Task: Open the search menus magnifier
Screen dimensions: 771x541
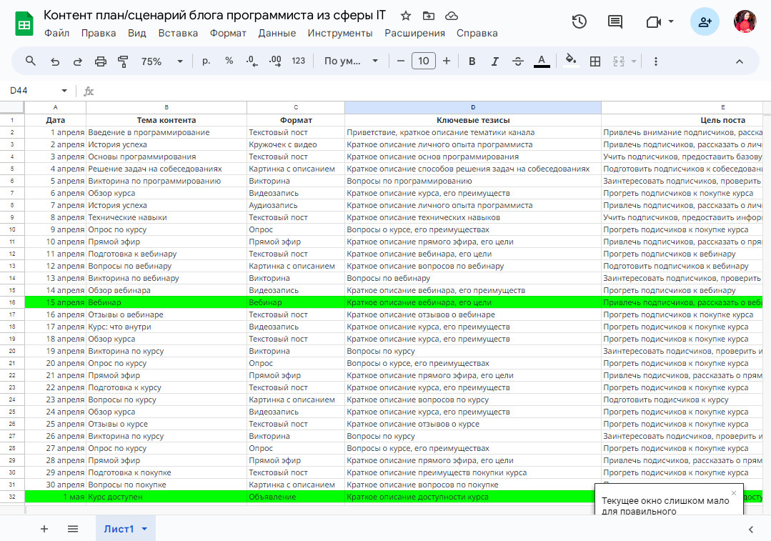Action: [x=31, y=61]
